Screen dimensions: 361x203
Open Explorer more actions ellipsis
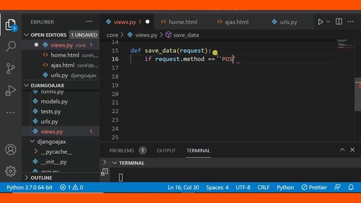click(89, 21)
